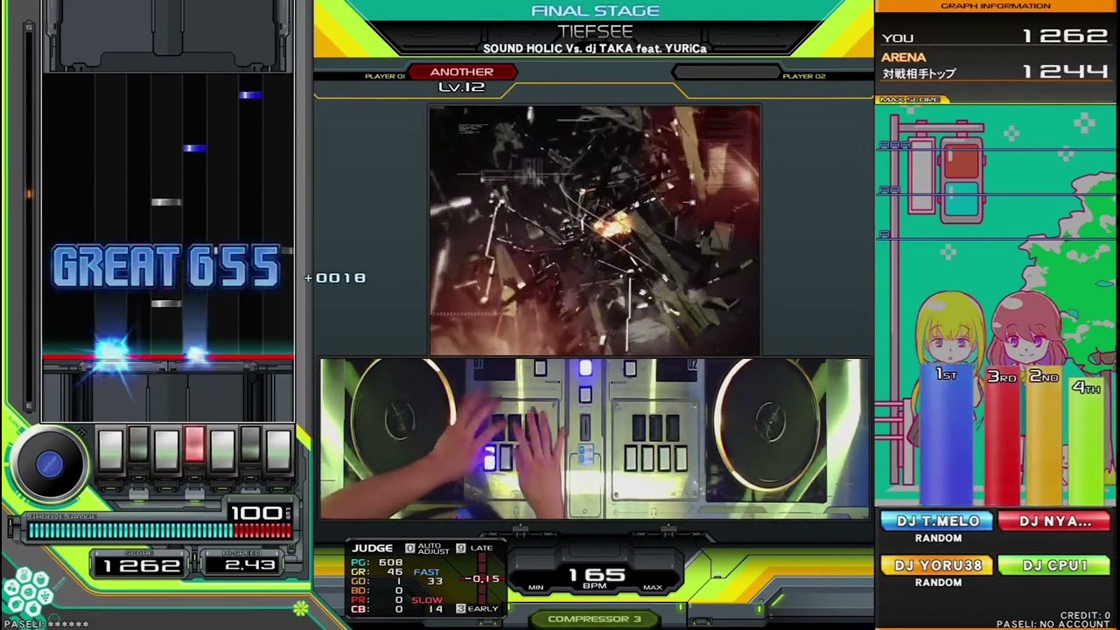Image resolution: width=1120 pixels, height=630 pixels.
Task: Click the hand camera controller feed
Action: pyautogui.click(x=595, y=438)
